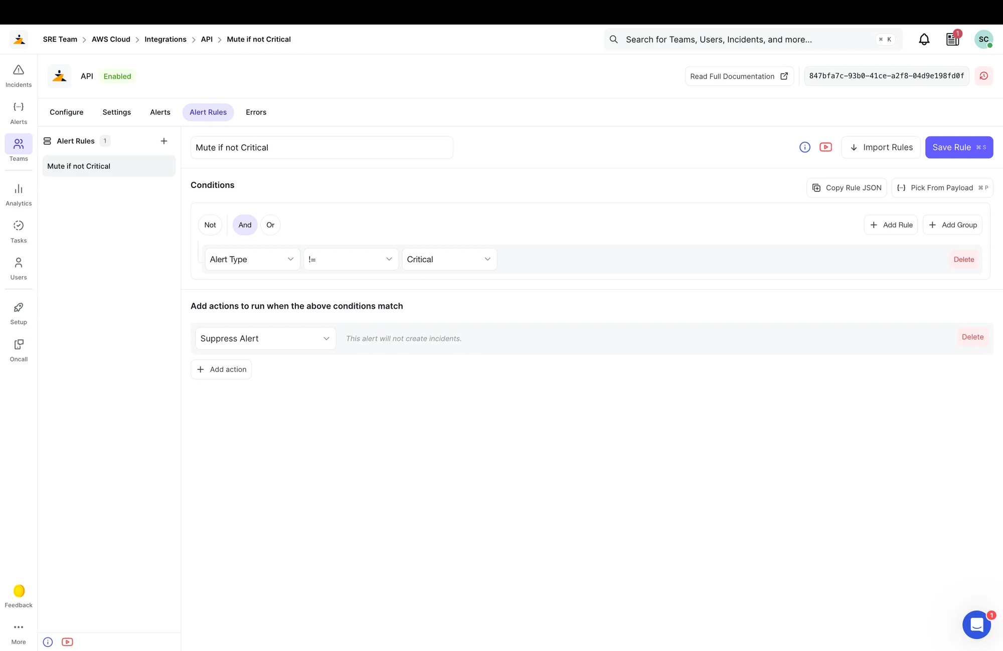Click the info icon at bottom of rules list

click(48, 642)
